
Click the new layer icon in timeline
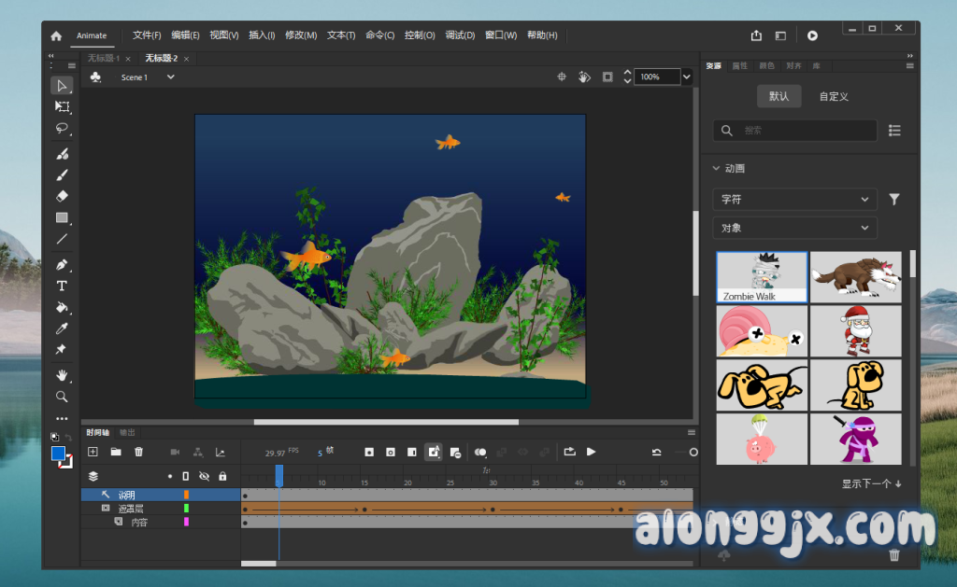pos(93,452)
